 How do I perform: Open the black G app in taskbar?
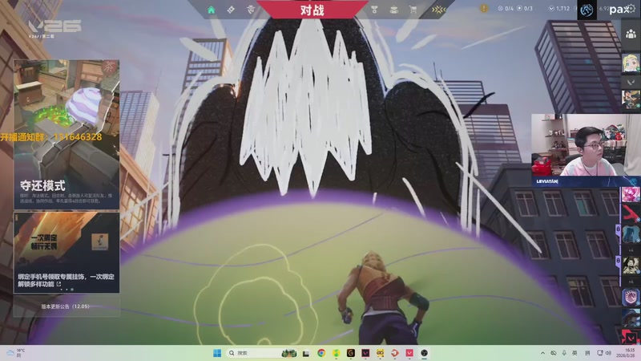pos(351,353)
